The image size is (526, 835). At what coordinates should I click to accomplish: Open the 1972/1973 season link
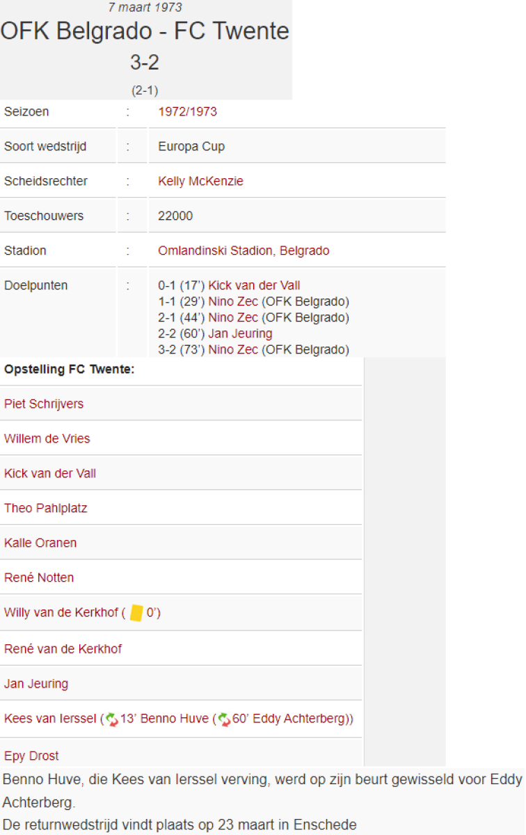pos(188,111)
